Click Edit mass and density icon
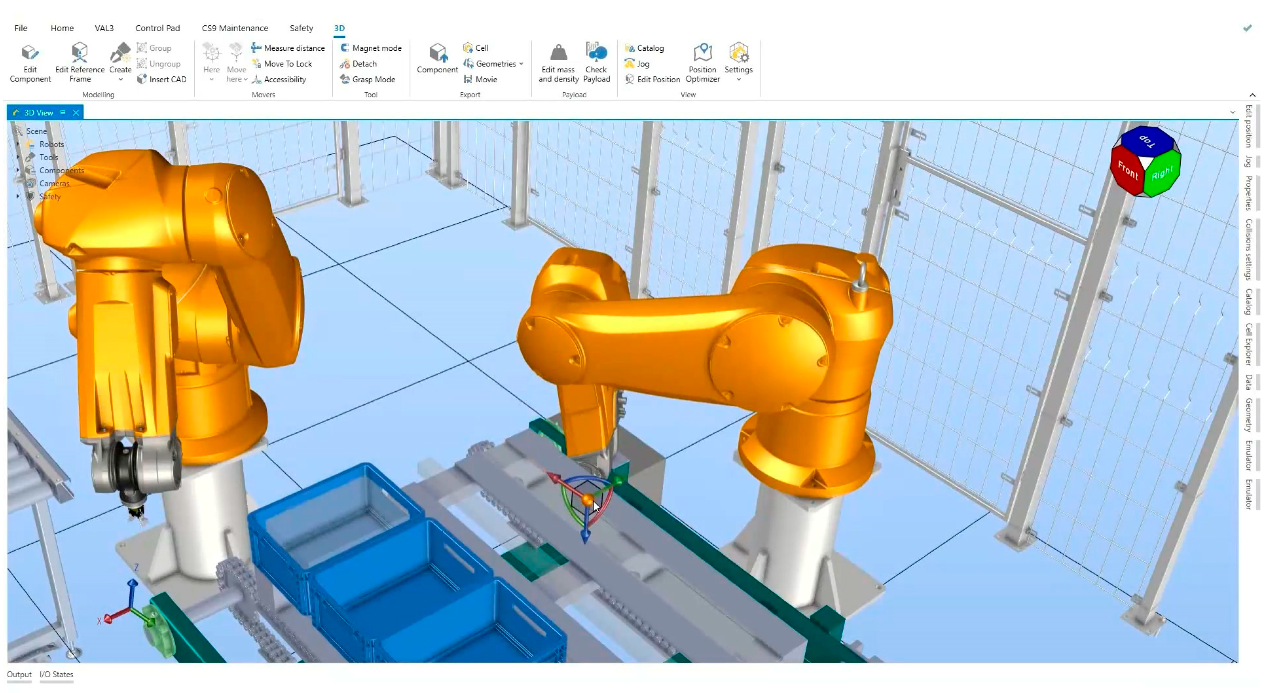 point(558,53)
